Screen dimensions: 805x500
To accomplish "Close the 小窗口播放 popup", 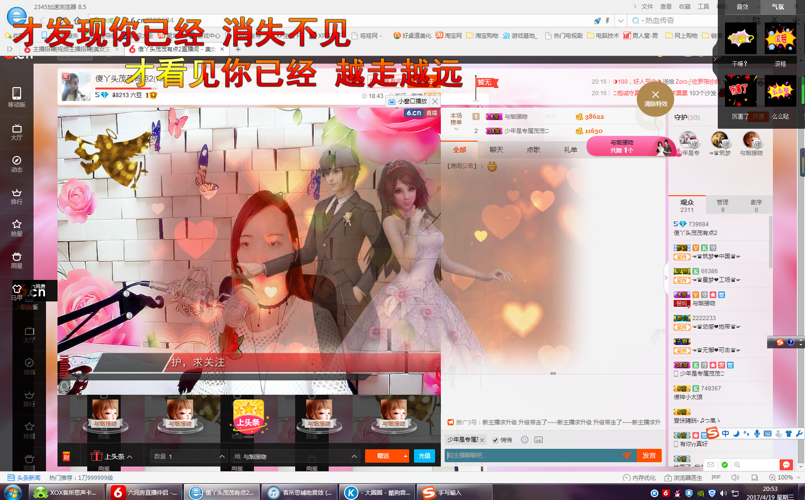I will tap(435, 101).
